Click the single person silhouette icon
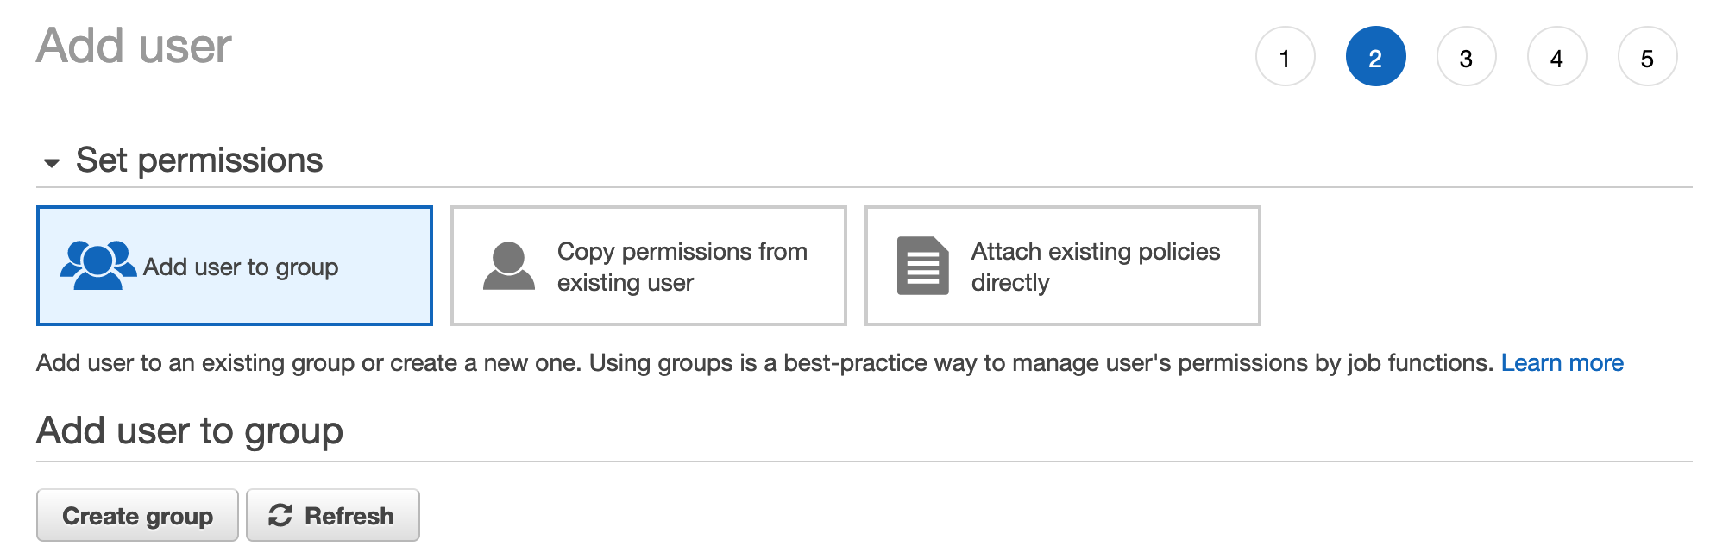This screenshot has height=559, width=1729. coord(508,266)
